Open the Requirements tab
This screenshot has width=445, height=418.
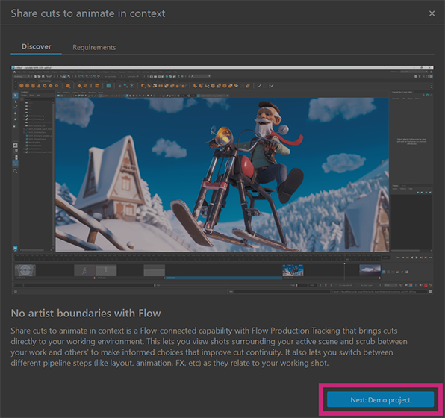94,47
